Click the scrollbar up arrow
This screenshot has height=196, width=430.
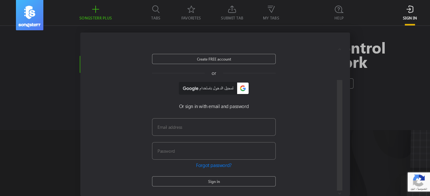coord(339,49)
